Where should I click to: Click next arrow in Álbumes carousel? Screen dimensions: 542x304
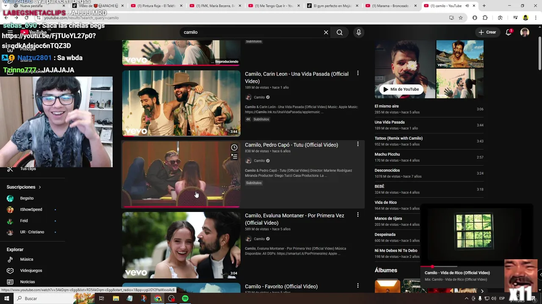coord(482,291)
